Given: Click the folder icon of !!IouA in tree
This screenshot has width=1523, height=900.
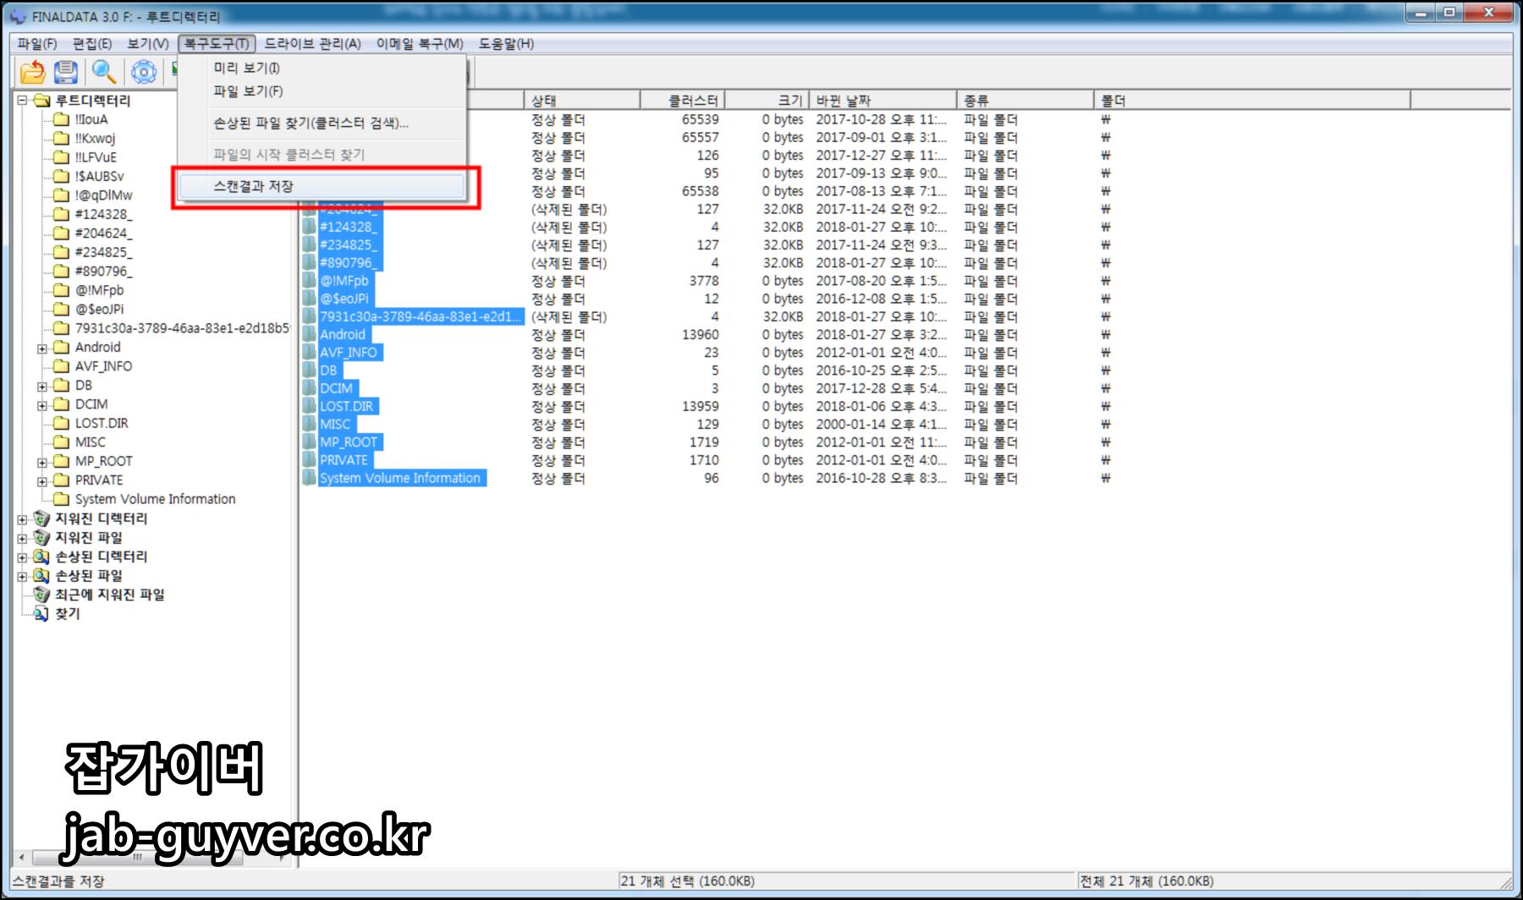Looking at the screenshot, I should click(x=61, y=119).
